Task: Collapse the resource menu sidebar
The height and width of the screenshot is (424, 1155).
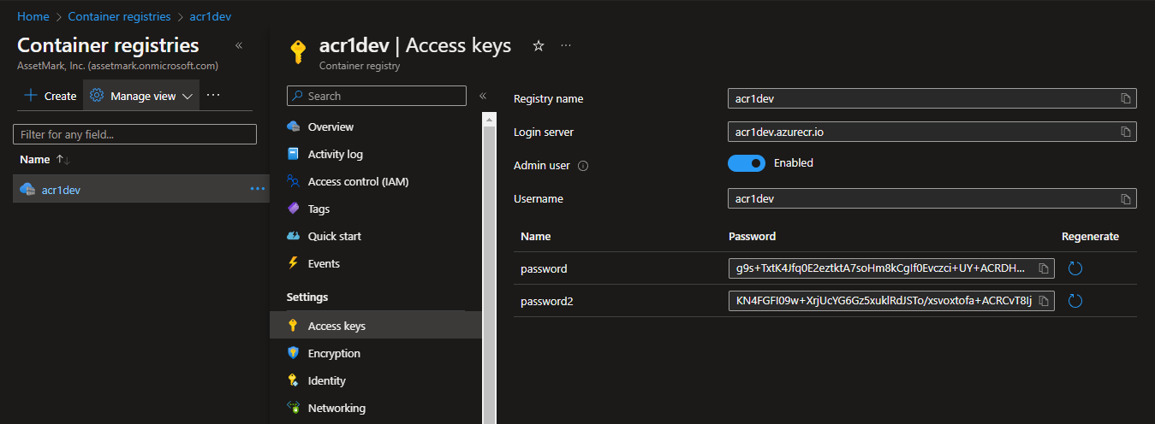Action: coord(482,96)
